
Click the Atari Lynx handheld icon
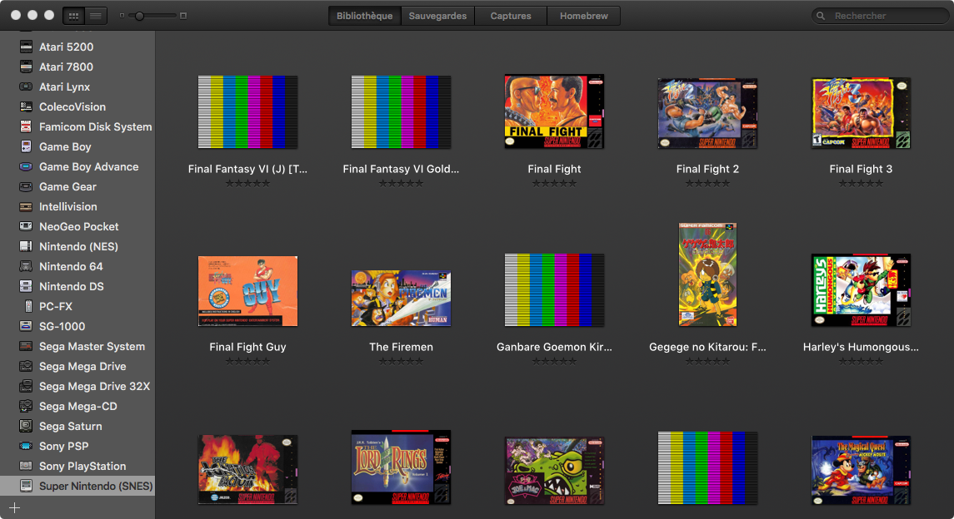pyautogui.click(x=26, y=86)
